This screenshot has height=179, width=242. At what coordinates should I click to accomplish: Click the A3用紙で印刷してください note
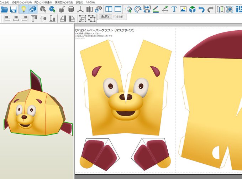(88, 34)
